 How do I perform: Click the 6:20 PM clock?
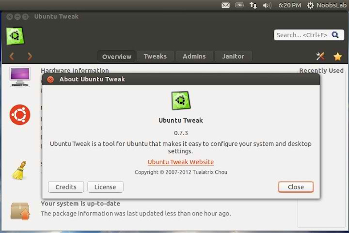click(289, 5)
